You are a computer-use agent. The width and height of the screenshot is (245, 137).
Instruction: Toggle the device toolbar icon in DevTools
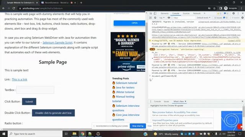[155, 14]
